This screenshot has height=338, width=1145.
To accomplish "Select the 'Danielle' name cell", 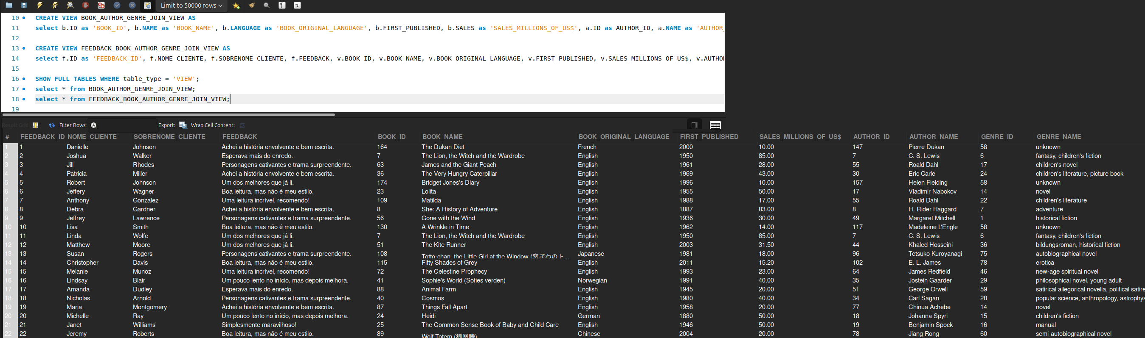I will pyautogui.click(x=77, y=147).
